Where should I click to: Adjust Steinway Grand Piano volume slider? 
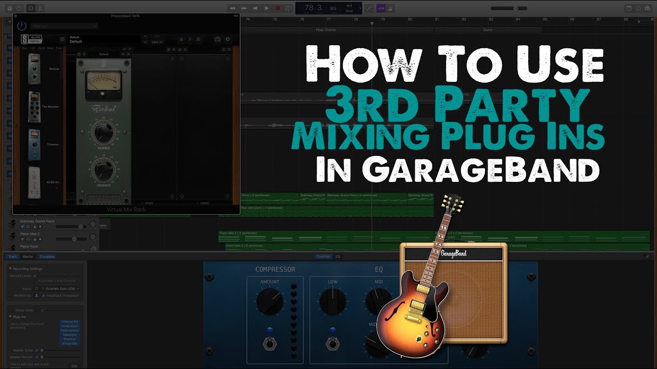coord(71,226)
